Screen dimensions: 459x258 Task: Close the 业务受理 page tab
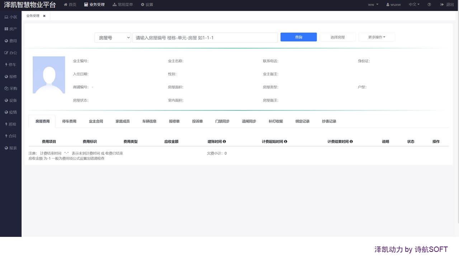coord(44,16)
